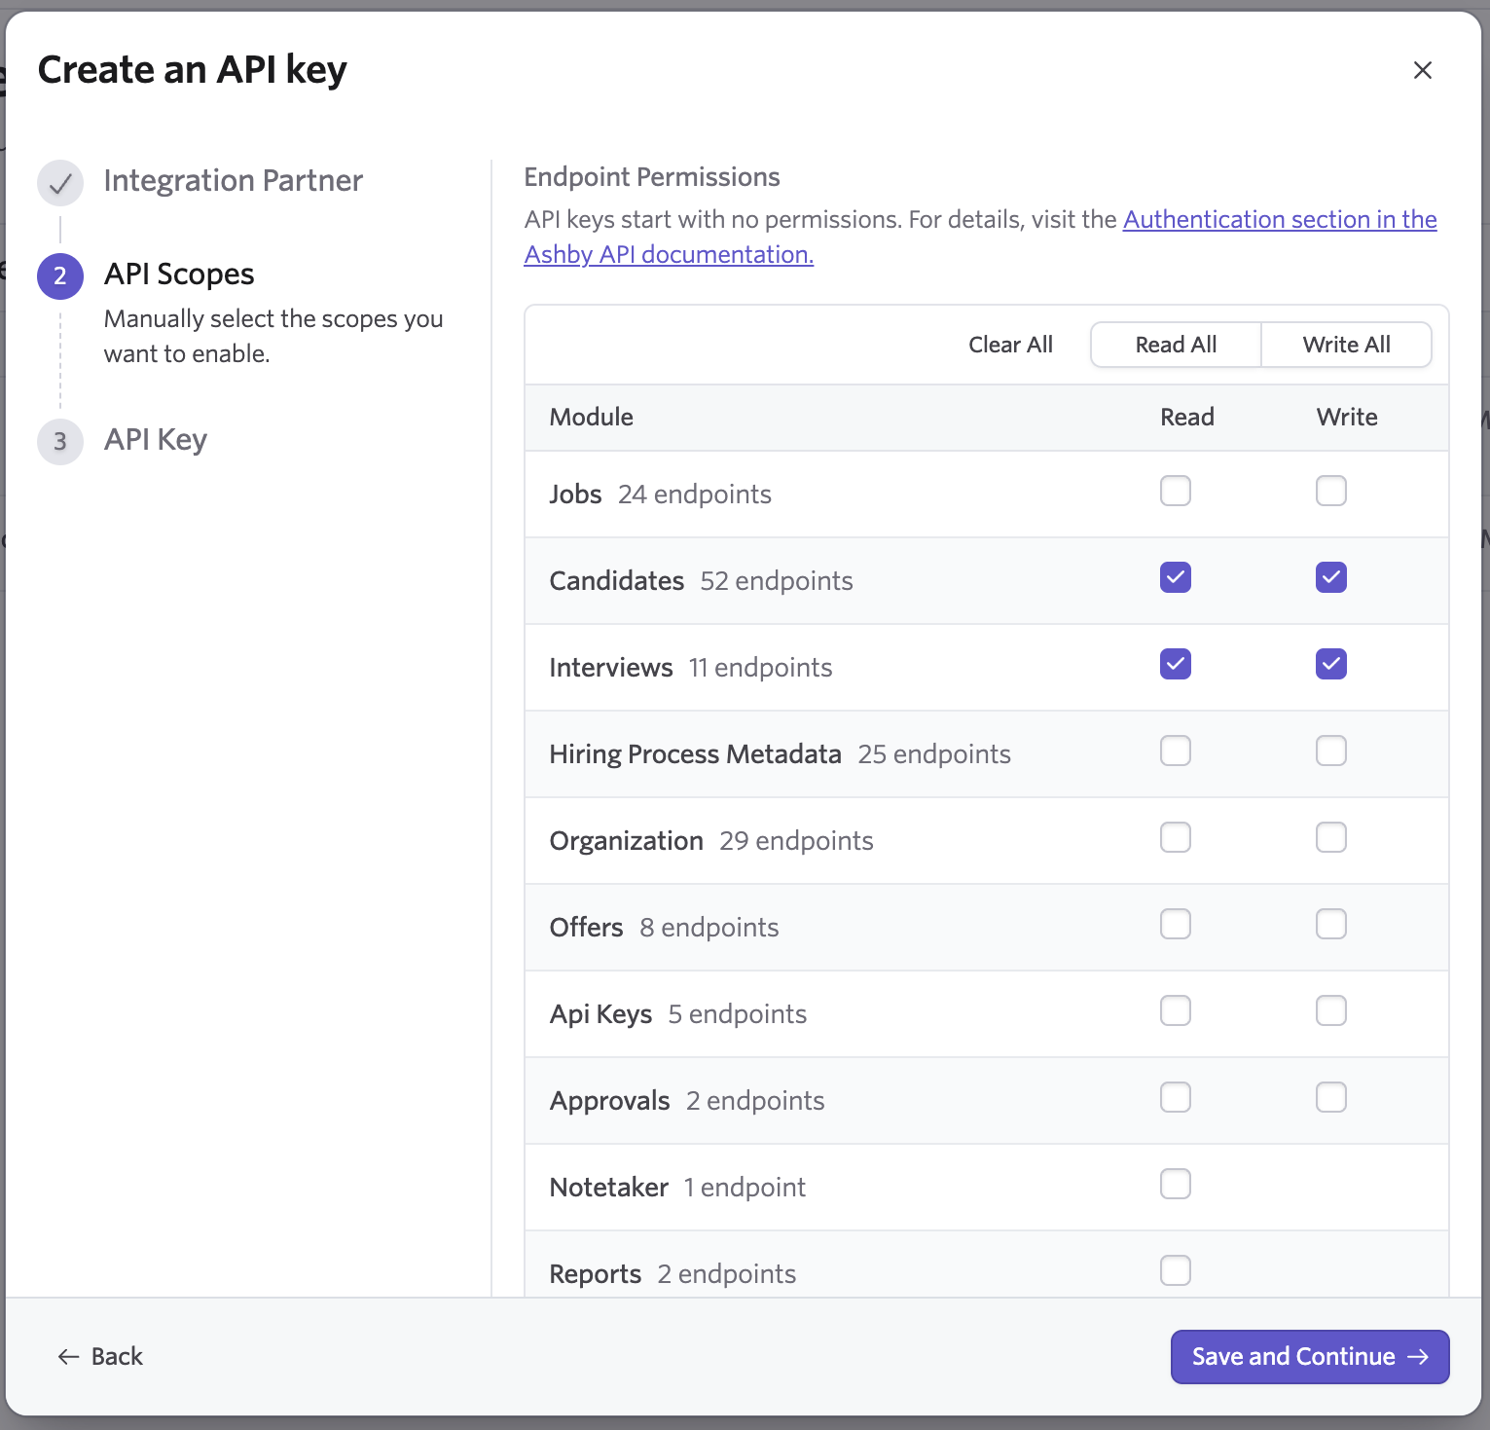Click Clear All to reset permissions

pos(1010,345)
